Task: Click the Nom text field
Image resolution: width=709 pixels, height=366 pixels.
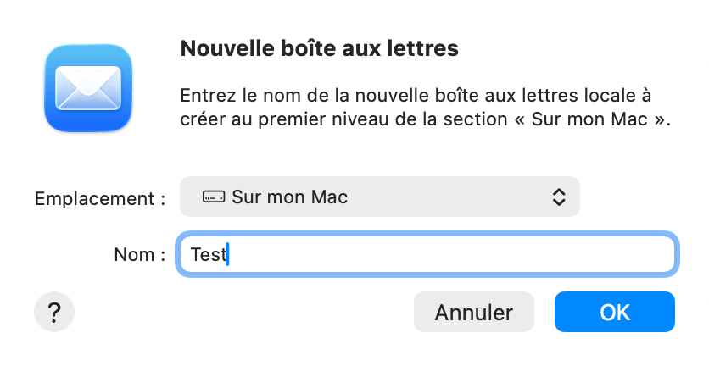Action: [426, 254]
